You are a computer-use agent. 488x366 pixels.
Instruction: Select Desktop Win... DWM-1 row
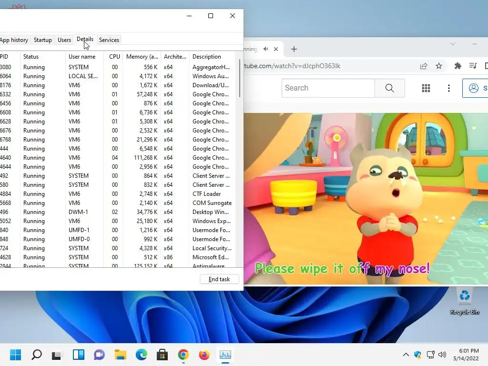coord(118,212)
